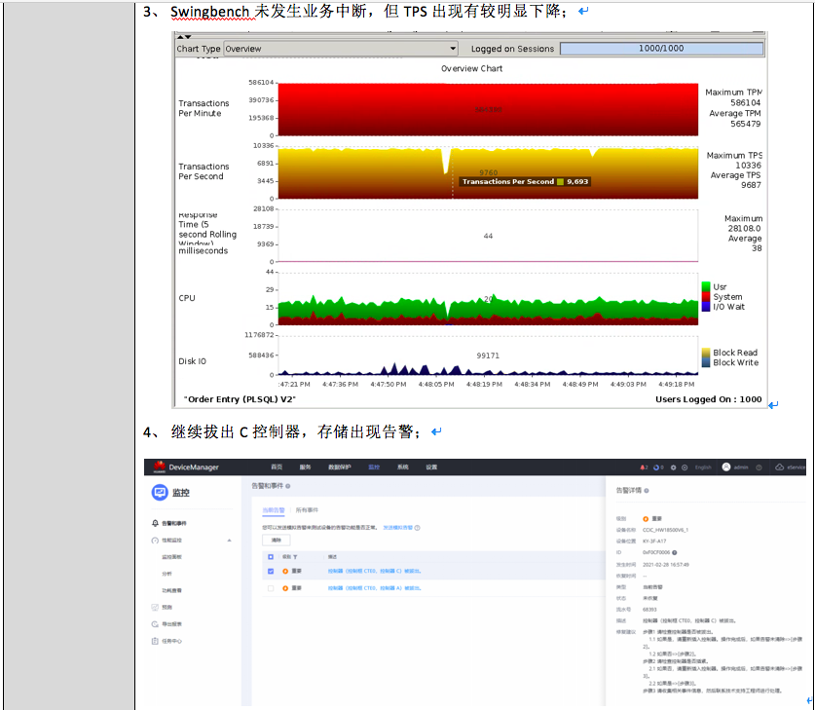Collapse the 性能监控 section arrow in sidebar
The image size is (815, 710).
point(229,541)
